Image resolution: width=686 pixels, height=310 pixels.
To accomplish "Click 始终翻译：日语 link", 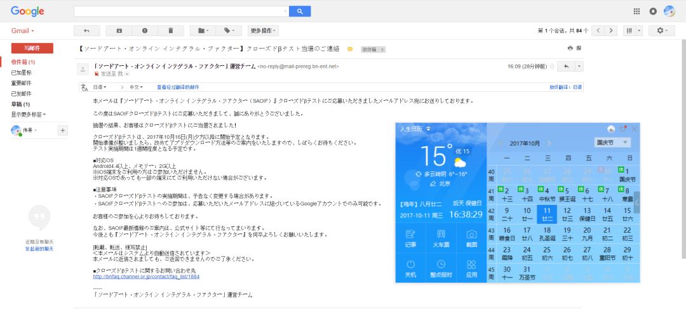I will (566, 87).
